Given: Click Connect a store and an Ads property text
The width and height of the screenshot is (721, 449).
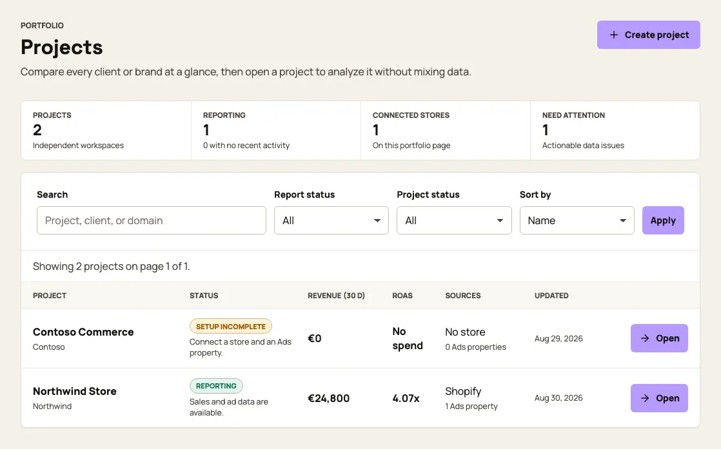Looking at the screenshot, I should tap(240, 347).
